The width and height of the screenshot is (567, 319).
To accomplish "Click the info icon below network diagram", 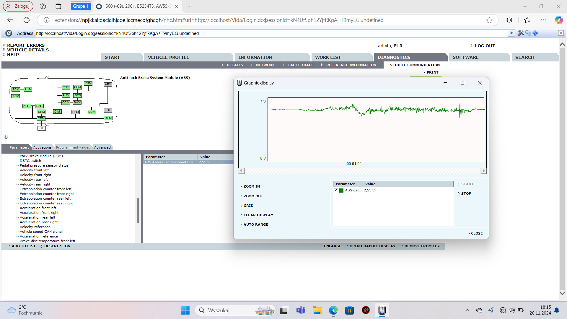I will (6, 137).
